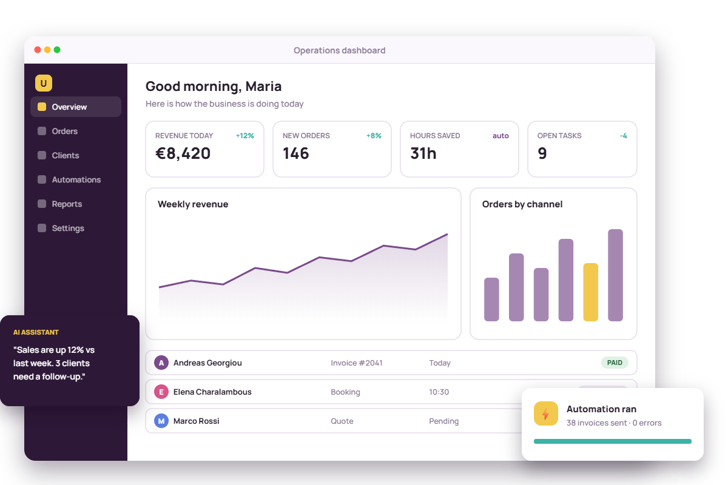
Task: Click Invoice #2041 in the list
Action: [x=357, y=363]
